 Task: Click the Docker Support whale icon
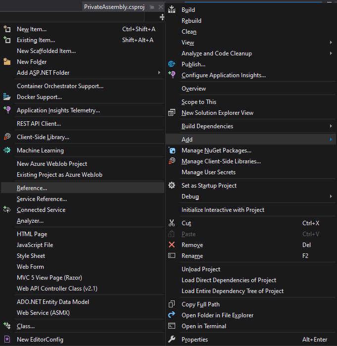[7, 97]
